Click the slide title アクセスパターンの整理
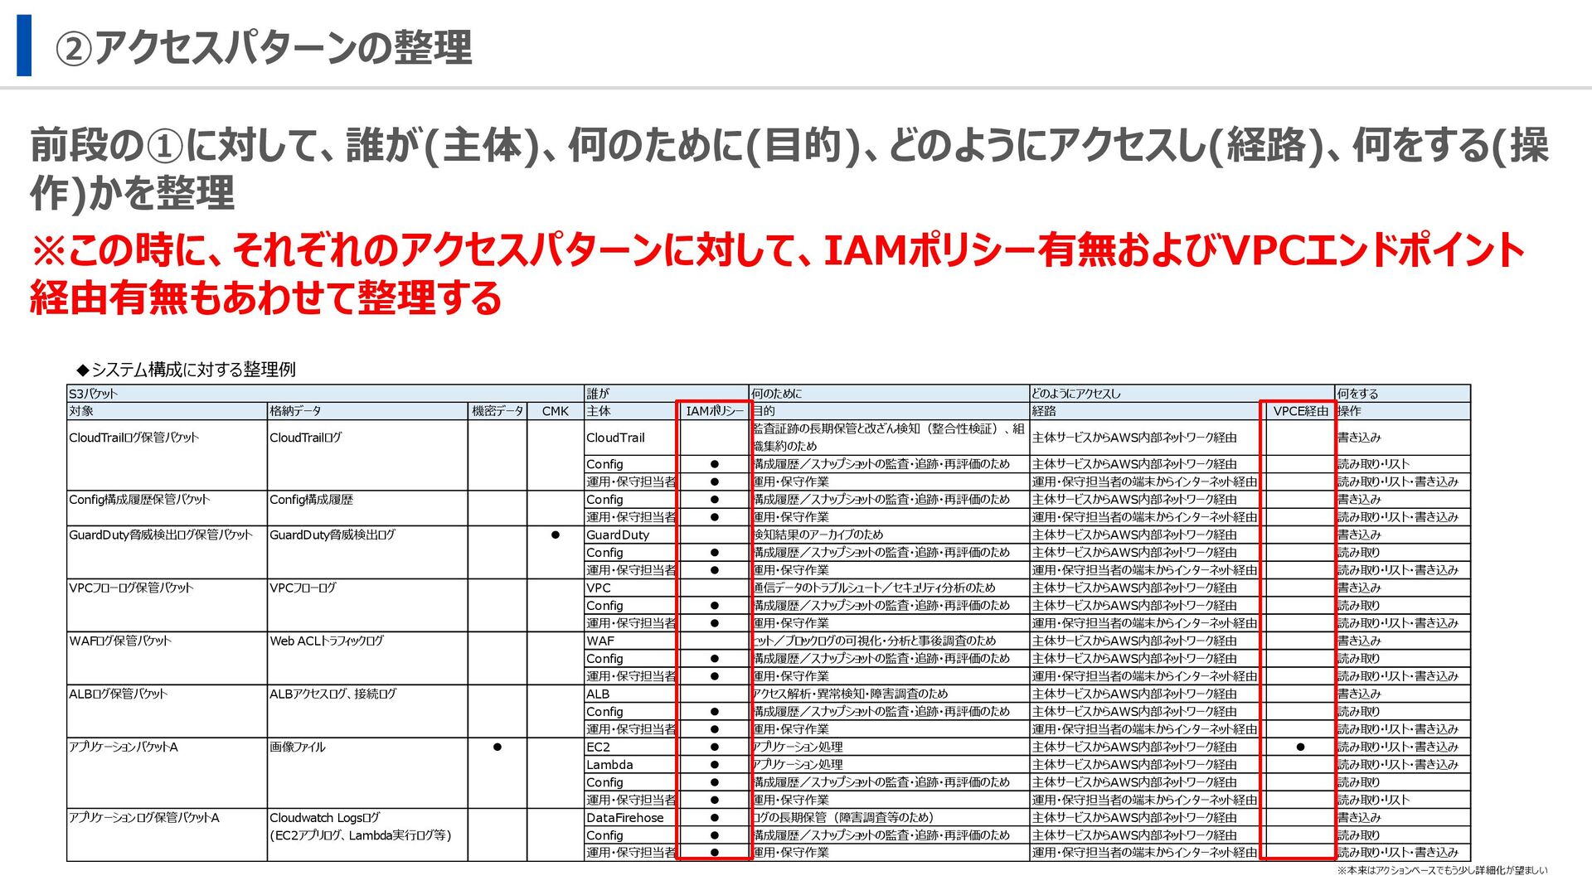The height and width of the screenshot is (895, 1592). pyautogui.click(x=264, y=47)
